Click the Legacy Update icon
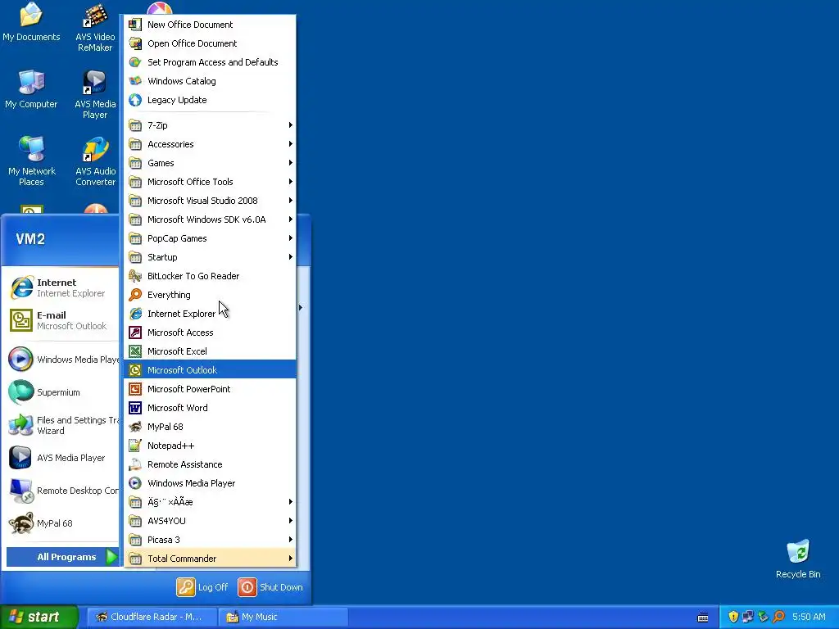 point(135,99)
